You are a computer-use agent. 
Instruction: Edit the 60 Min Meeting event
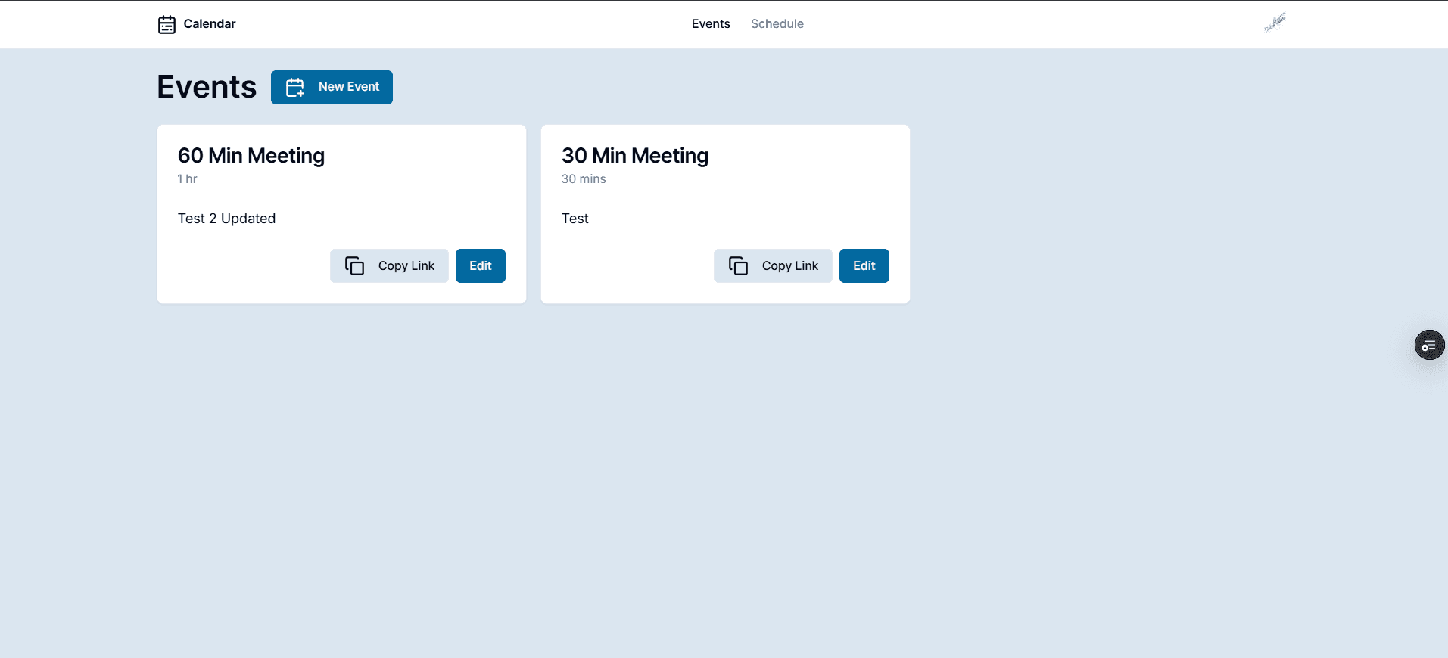coord(480,265)
